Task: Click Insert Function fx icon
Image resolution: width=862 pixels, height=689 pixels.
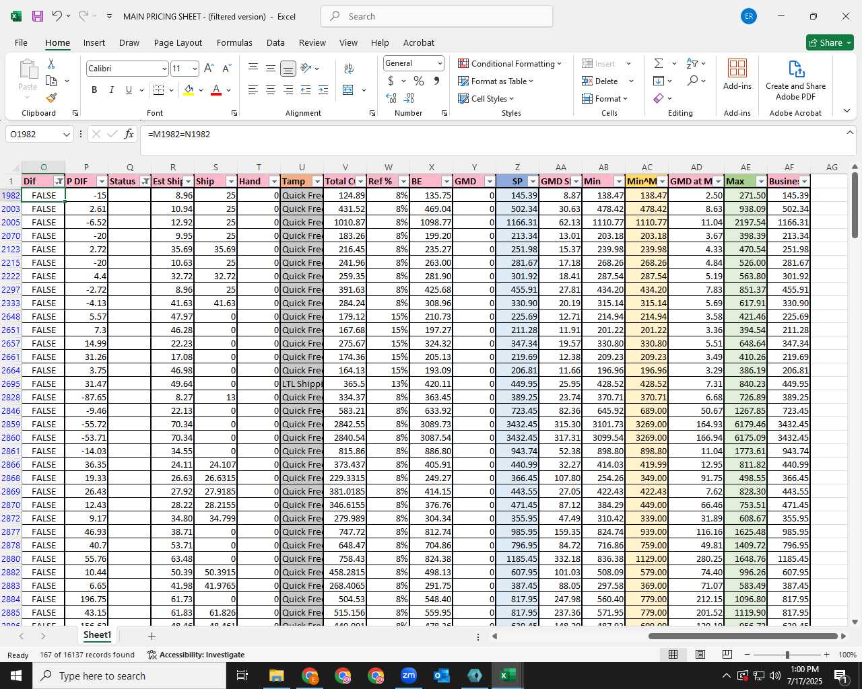Action: [x=129, y=135]
